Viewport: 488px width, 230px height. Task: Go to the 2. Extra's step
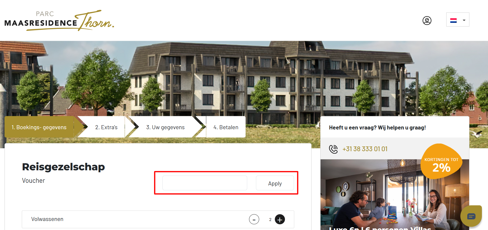coord(106,127)
